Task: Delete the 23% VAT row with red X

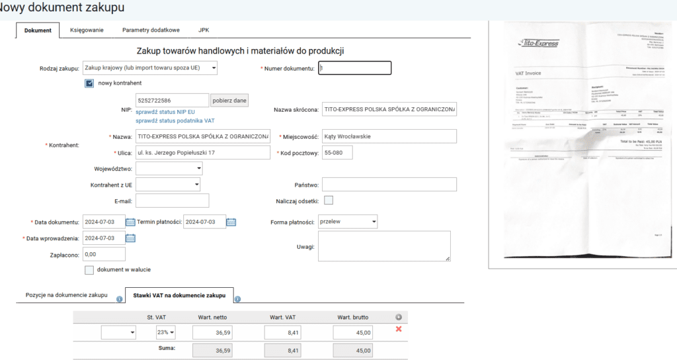Action: pyautogui.click(x=398, y=329)
